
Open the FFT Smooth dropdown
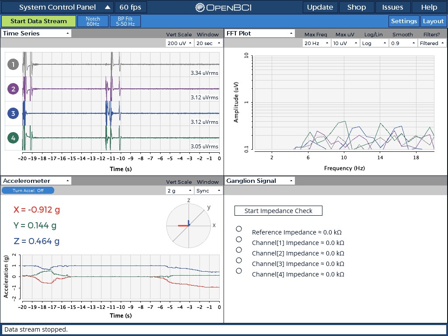click(402, 43)
